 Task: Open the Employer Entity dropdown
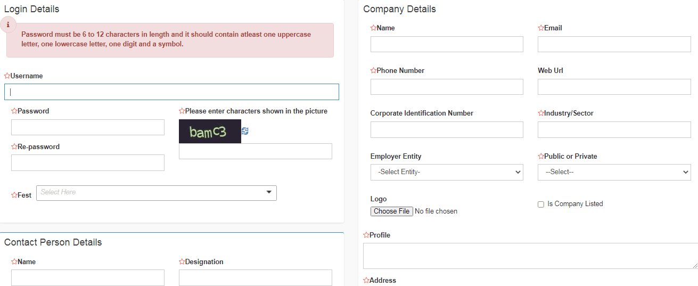(x=447, y=172)
